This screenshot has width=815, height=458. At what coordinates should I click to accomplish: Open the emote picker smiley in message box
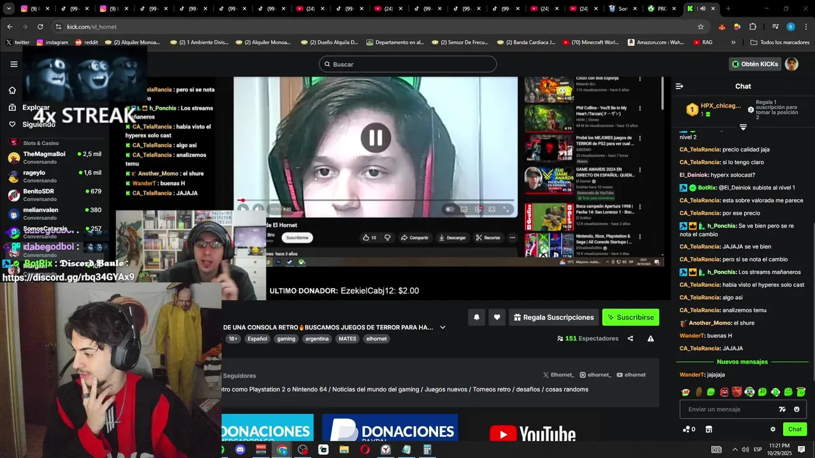[x=797, y=409]
